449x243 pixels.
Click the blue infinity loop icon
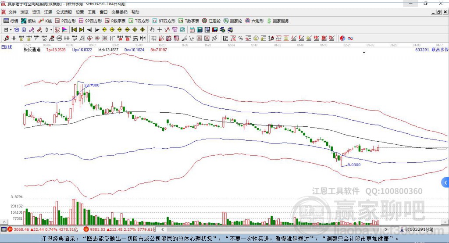pyautogui.click(x=350, y=38)
